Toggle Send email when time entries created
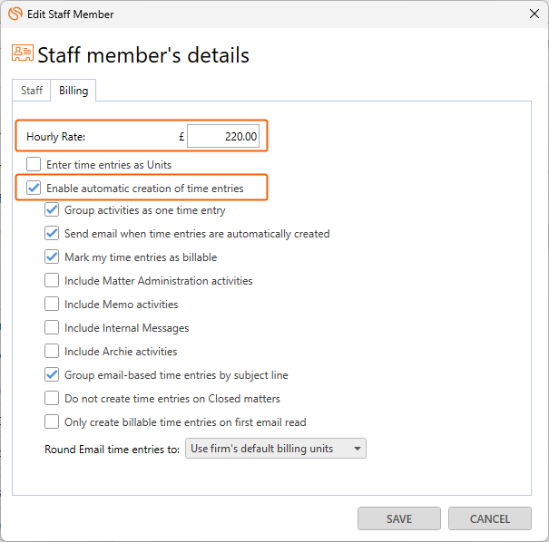 [52, 233]
